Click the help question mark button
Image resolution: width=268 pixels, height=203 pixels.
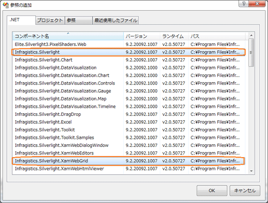tap(243, 4)
